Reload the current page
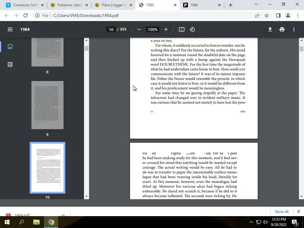The width and height of the screenshot is (304, 228). tap(26, 15)
